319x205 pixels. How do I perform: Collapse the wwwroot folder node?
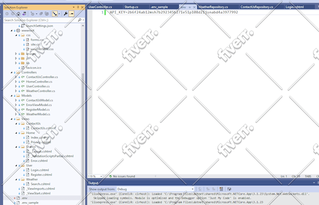(x=11, y=31)
